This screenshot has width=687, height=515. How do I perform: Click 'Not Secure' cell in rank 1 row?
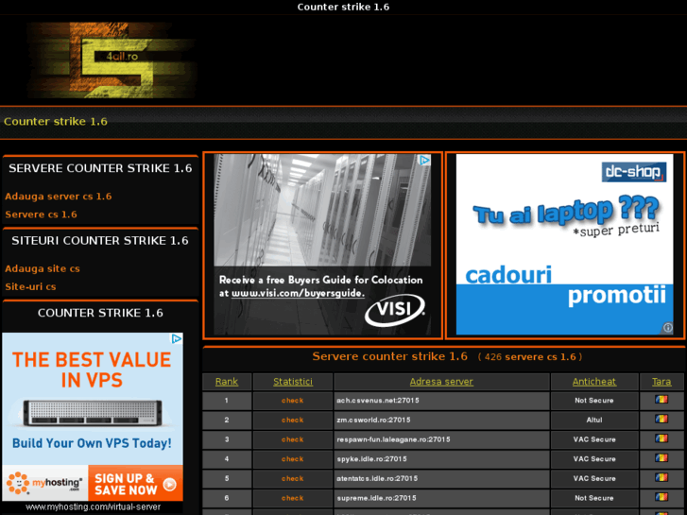(594, 401)
